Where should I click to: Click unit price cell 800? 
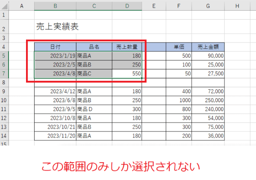(x=179, y=109)
